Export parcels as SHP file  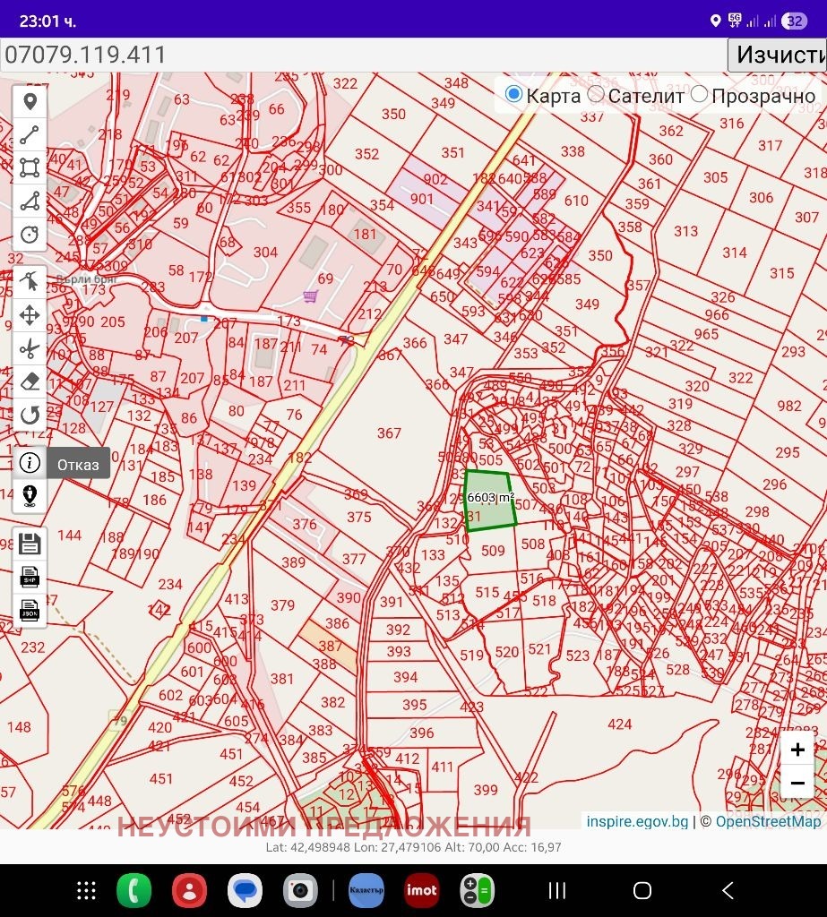pyautogui.click(x=30, y=576)
